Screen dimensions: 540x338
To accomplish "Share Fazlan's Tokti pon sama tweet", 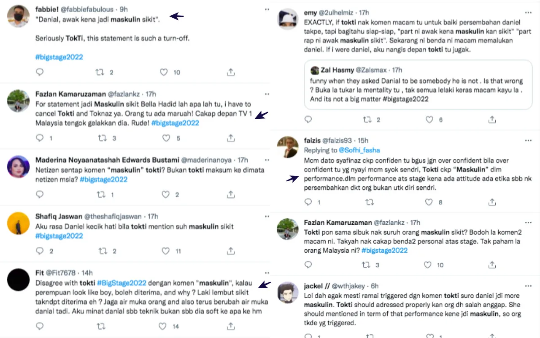I will [x=492, y=265].
